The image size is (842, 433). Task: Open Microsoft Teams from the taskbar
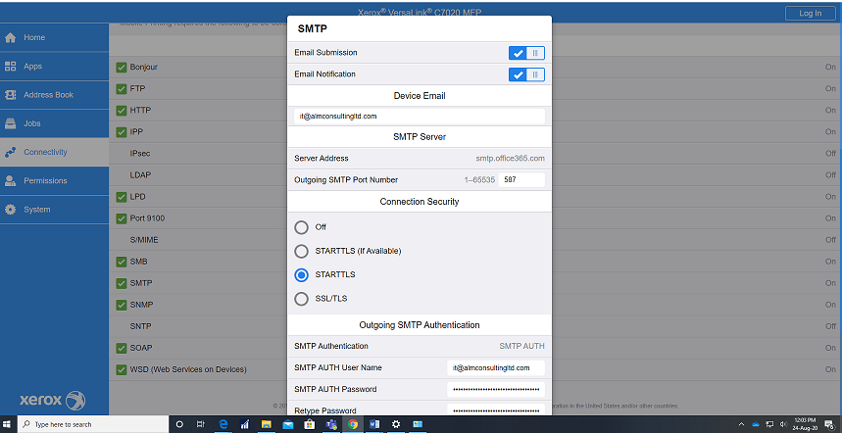pos(331,424)
